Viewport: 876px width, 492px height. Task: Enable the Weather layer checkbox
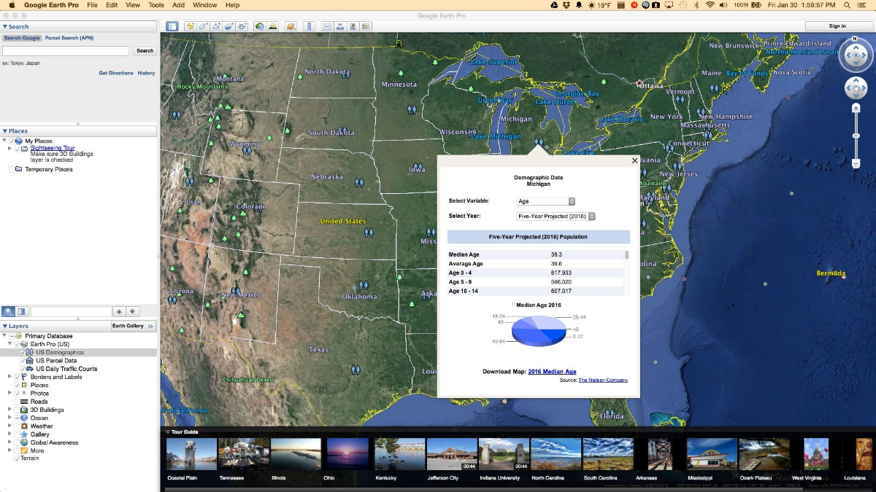pyautogui.click(x=18, y=426)
